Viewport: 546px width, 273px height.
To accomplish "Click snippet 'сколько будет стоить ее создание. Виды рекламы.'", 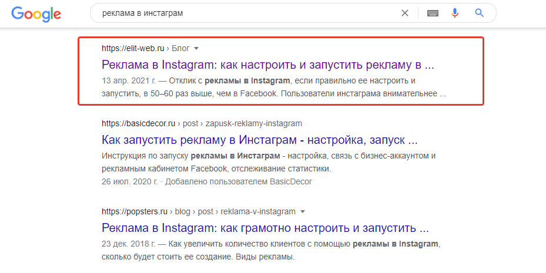I will (x=198, y=257).
